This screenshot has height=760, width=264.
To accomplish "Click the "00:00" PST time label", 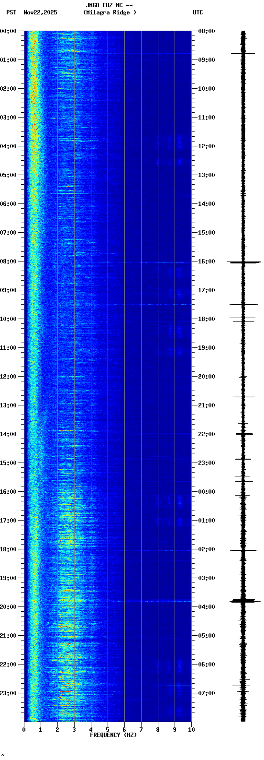I will (9, 31).
